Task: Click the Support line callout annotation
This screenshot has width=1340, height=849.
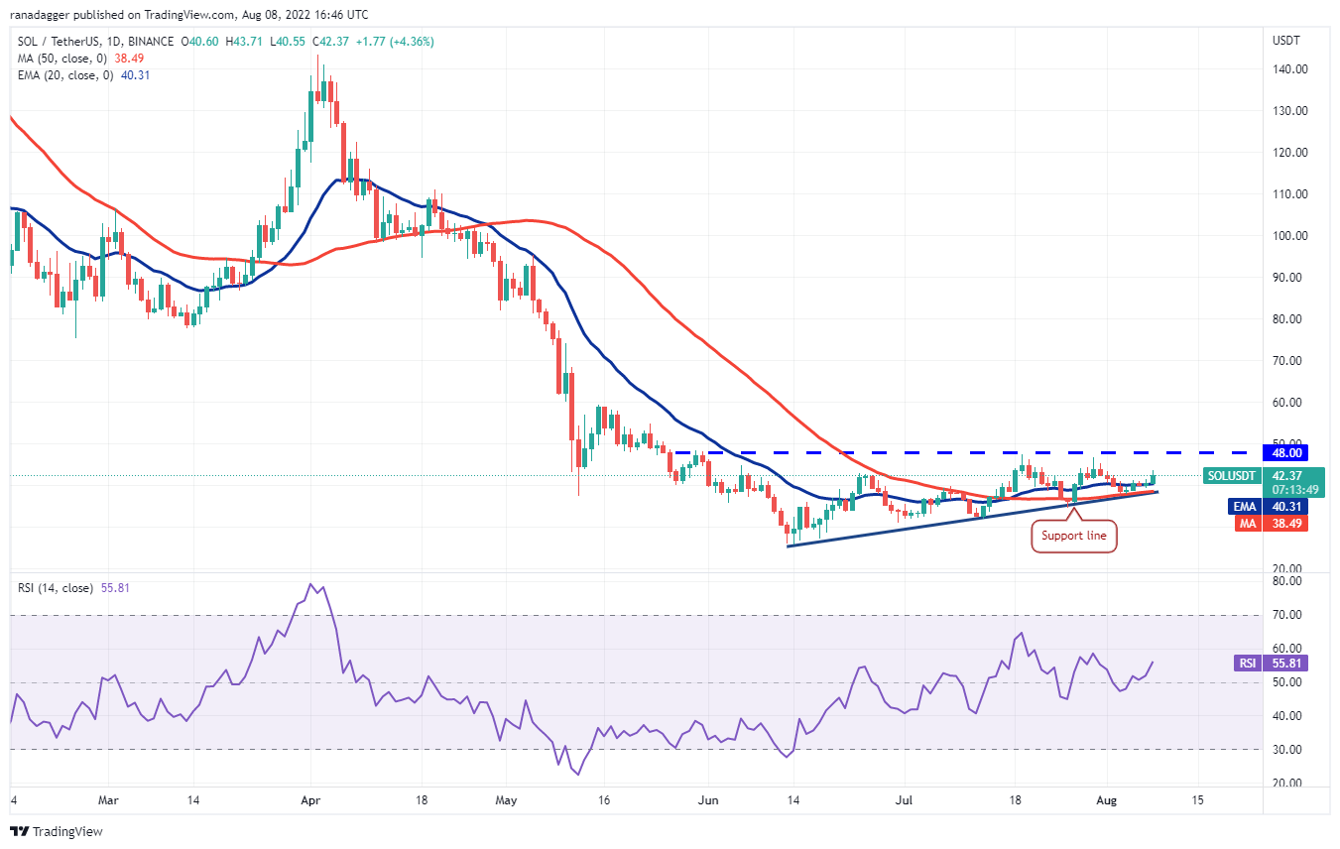Action: click(1075, 537)
